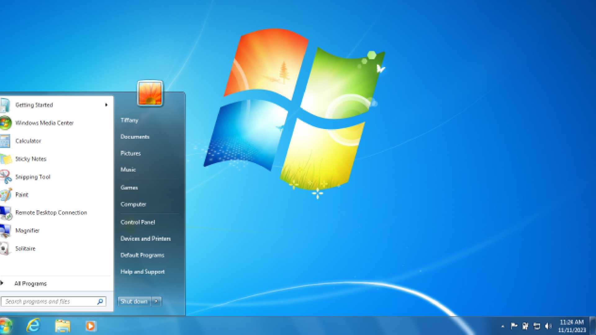Screen dimensions: 596x335
Task: Launch the Snipping Tool
Action: [33, 177]
